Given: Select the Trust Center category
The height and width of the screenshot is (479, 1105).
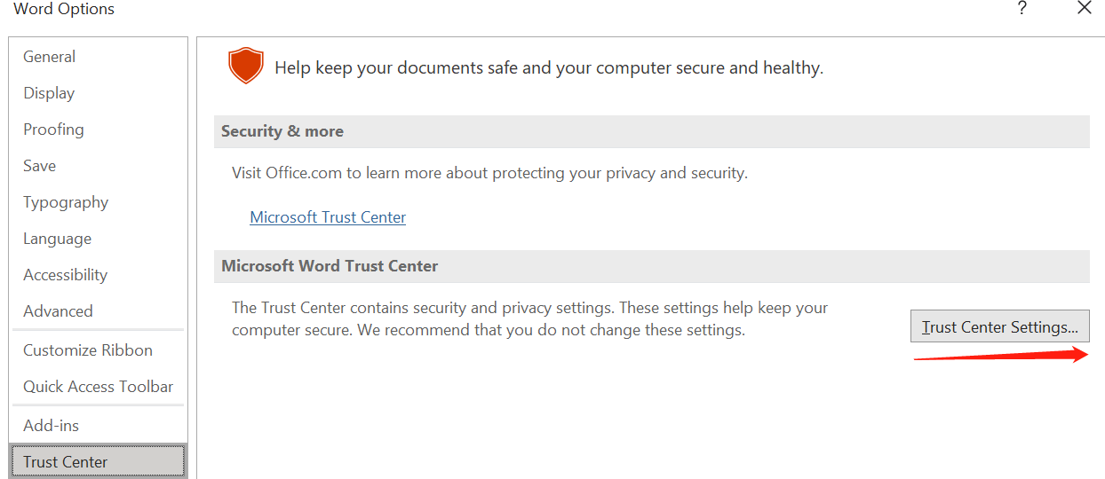Looking at the screenshot, I should (x=66, y=462).
